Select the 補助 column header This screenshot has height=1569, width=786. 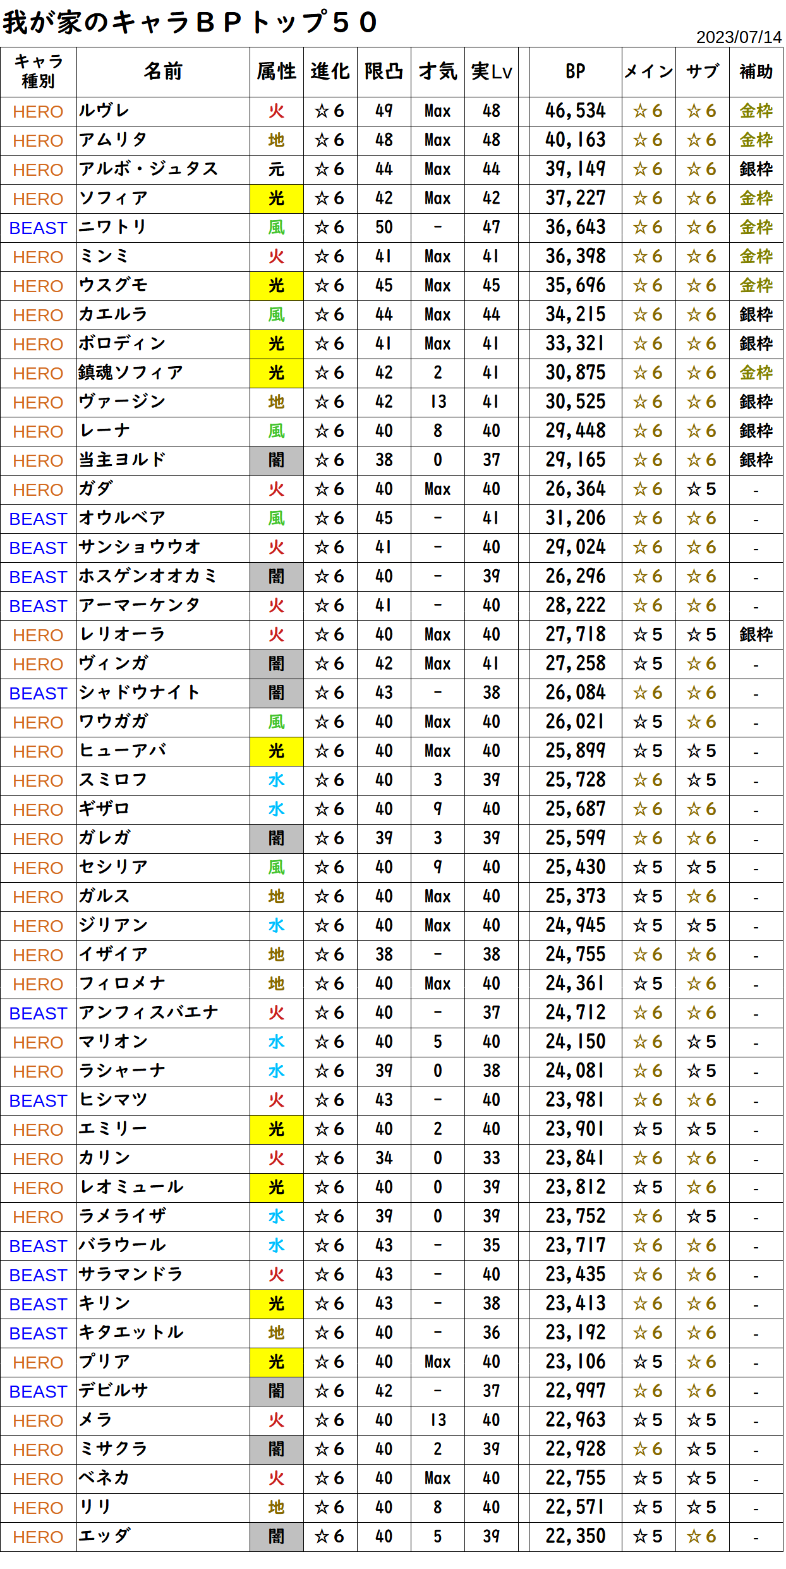pos(756,71)
